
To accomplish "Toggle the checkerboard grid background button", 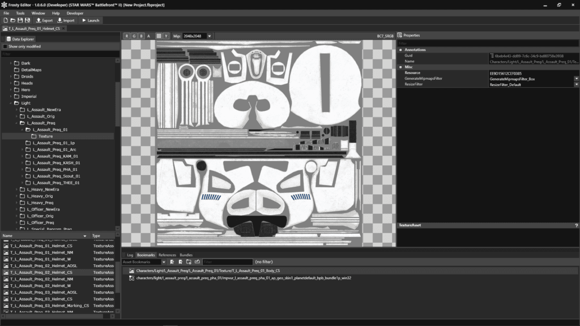I will tap(159, 36).
